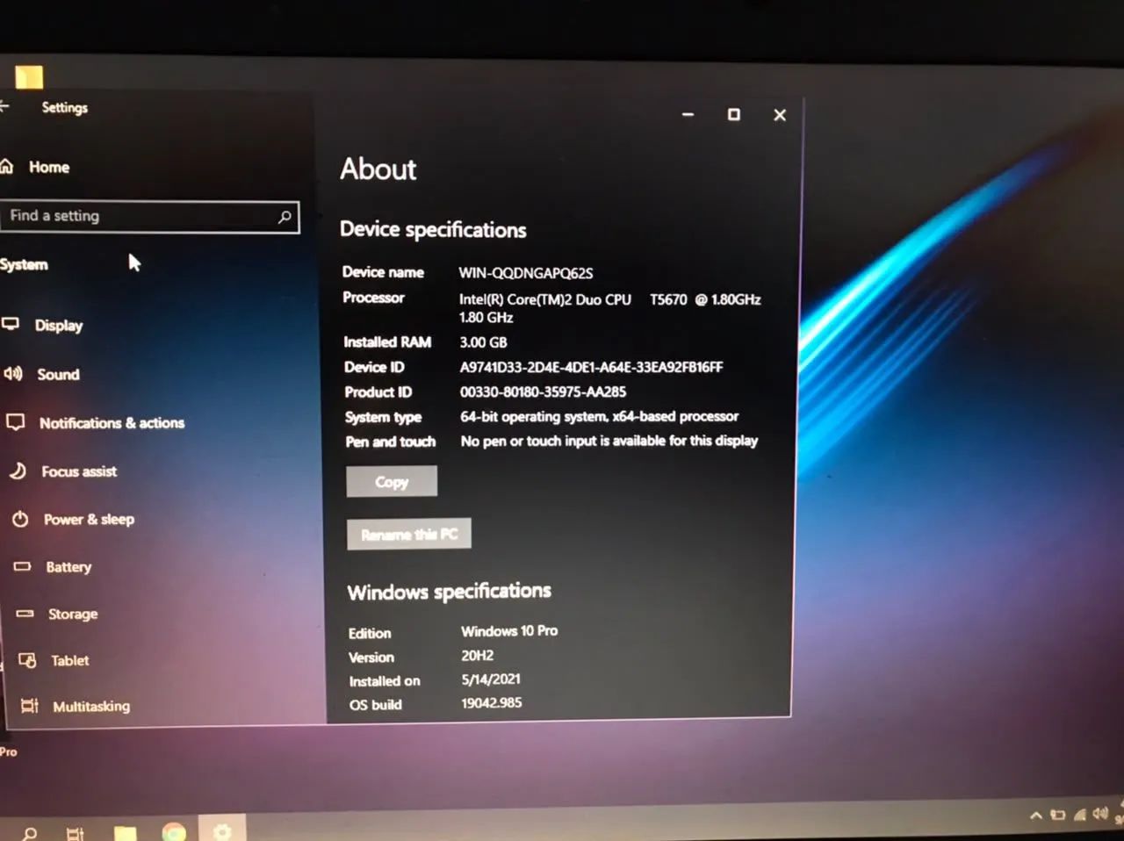Click the search magnifier in Find a setting

pos(285,217)
